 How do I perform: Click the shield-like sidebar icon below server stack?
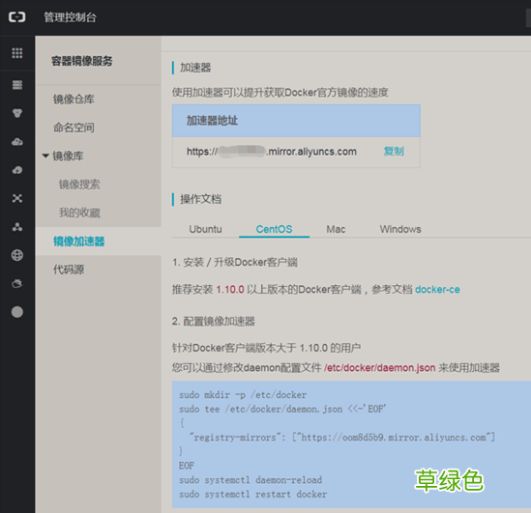[x=17, y=113]
